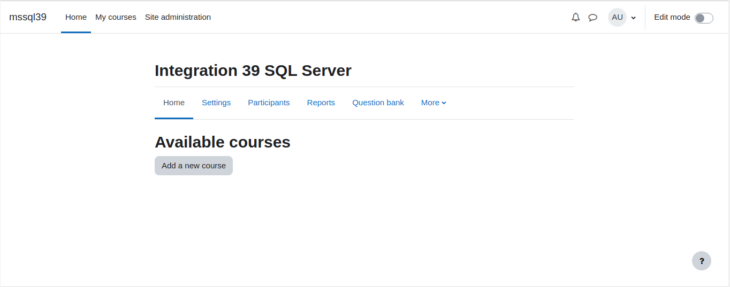
Task: Open Site administration
Action: click(x=178, y=17)
